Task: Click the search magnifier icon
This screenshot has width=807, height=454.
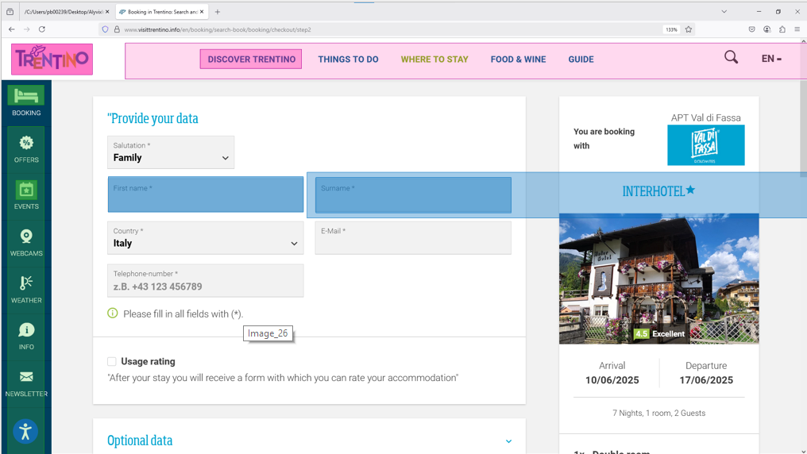Action: click(731, 57)
